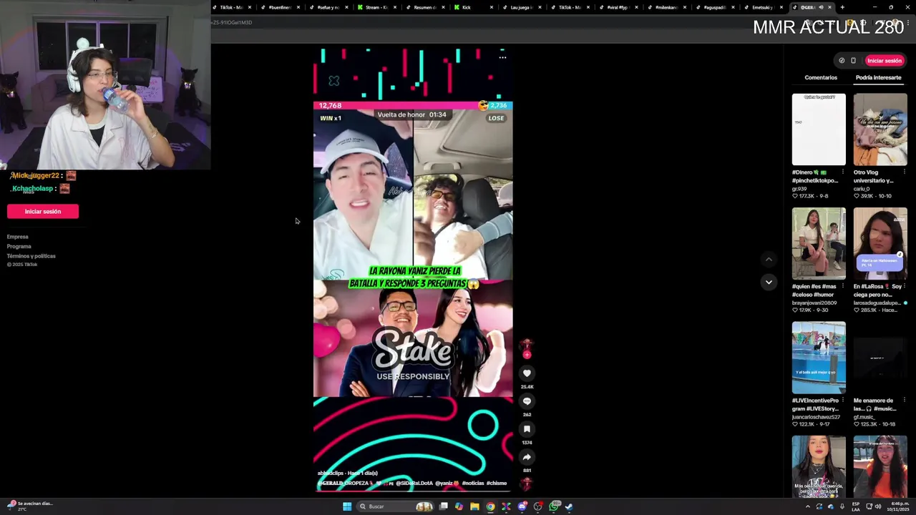Click the @yaniz mention in caption
Screen dimensions: 916x515
pos(447,484)
